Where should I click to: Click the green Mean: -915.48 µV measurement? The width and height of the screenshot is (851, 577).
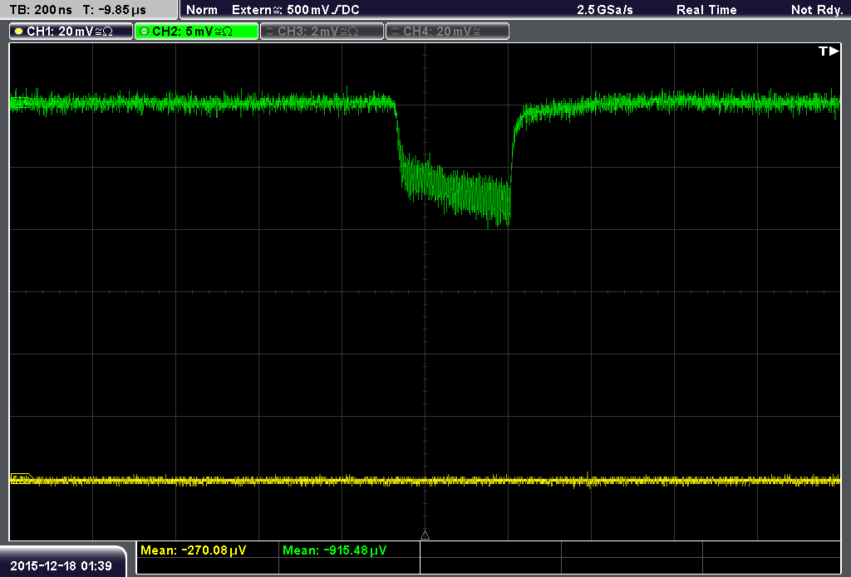[x=334, y=550]
